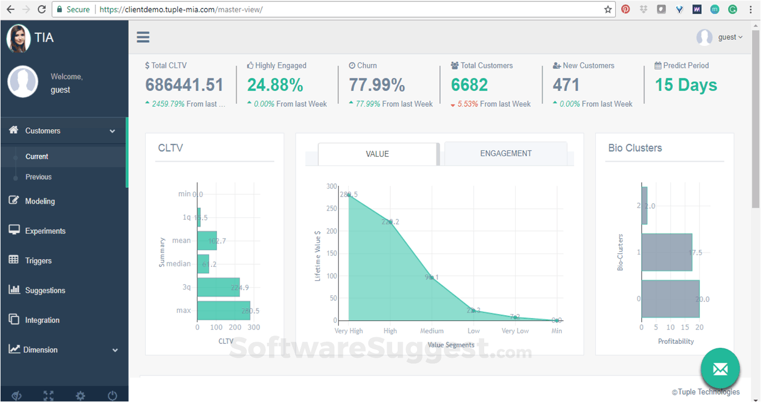Click the power icon at bottom left

coord(113,396)
